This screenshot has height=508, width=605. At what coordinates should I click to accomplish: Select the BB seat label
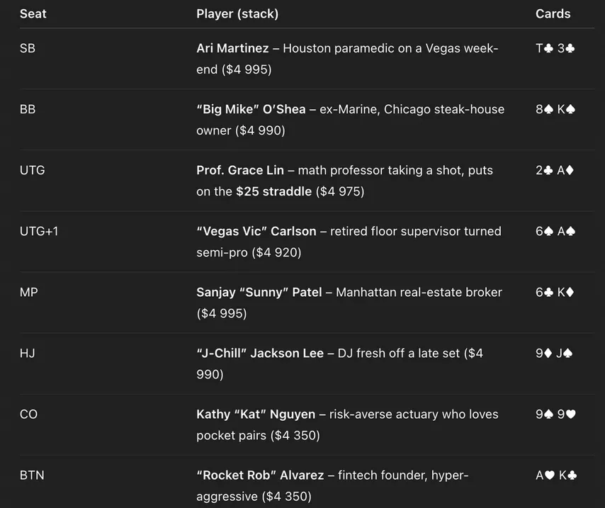[28, 109]
